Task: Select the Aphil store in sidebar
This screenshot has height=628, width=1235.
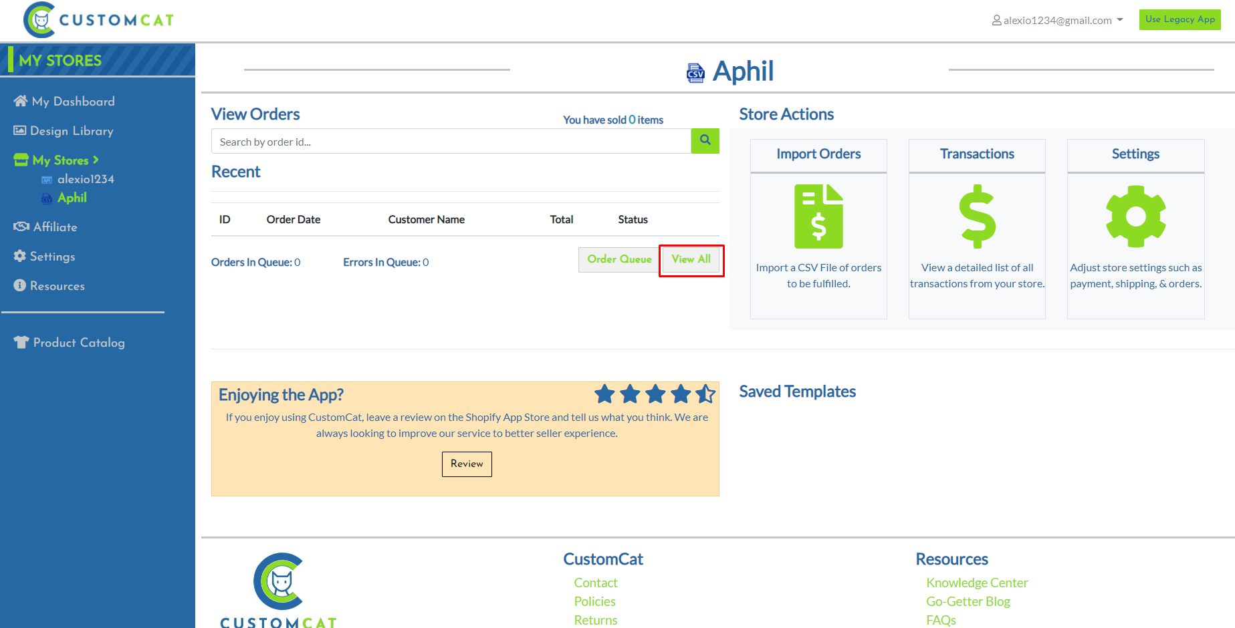Action: 72,198
